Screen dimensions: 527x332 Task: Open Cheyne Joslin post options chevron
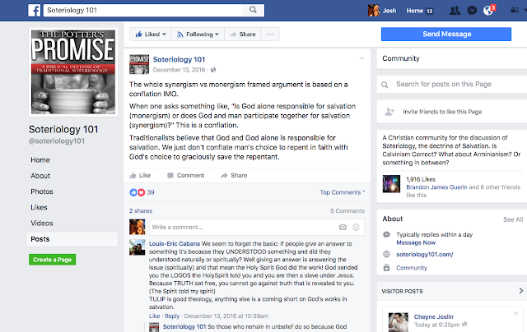pyautogui.click(x=516, y=314)
